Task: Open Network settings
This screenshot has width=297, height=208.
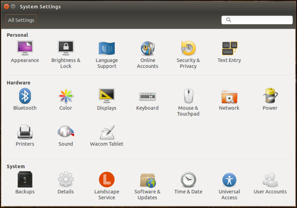Action: point(229,100)
